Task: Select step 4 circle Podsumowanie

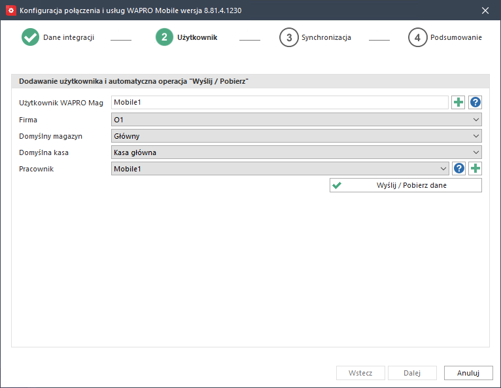Action: [417, 37]
